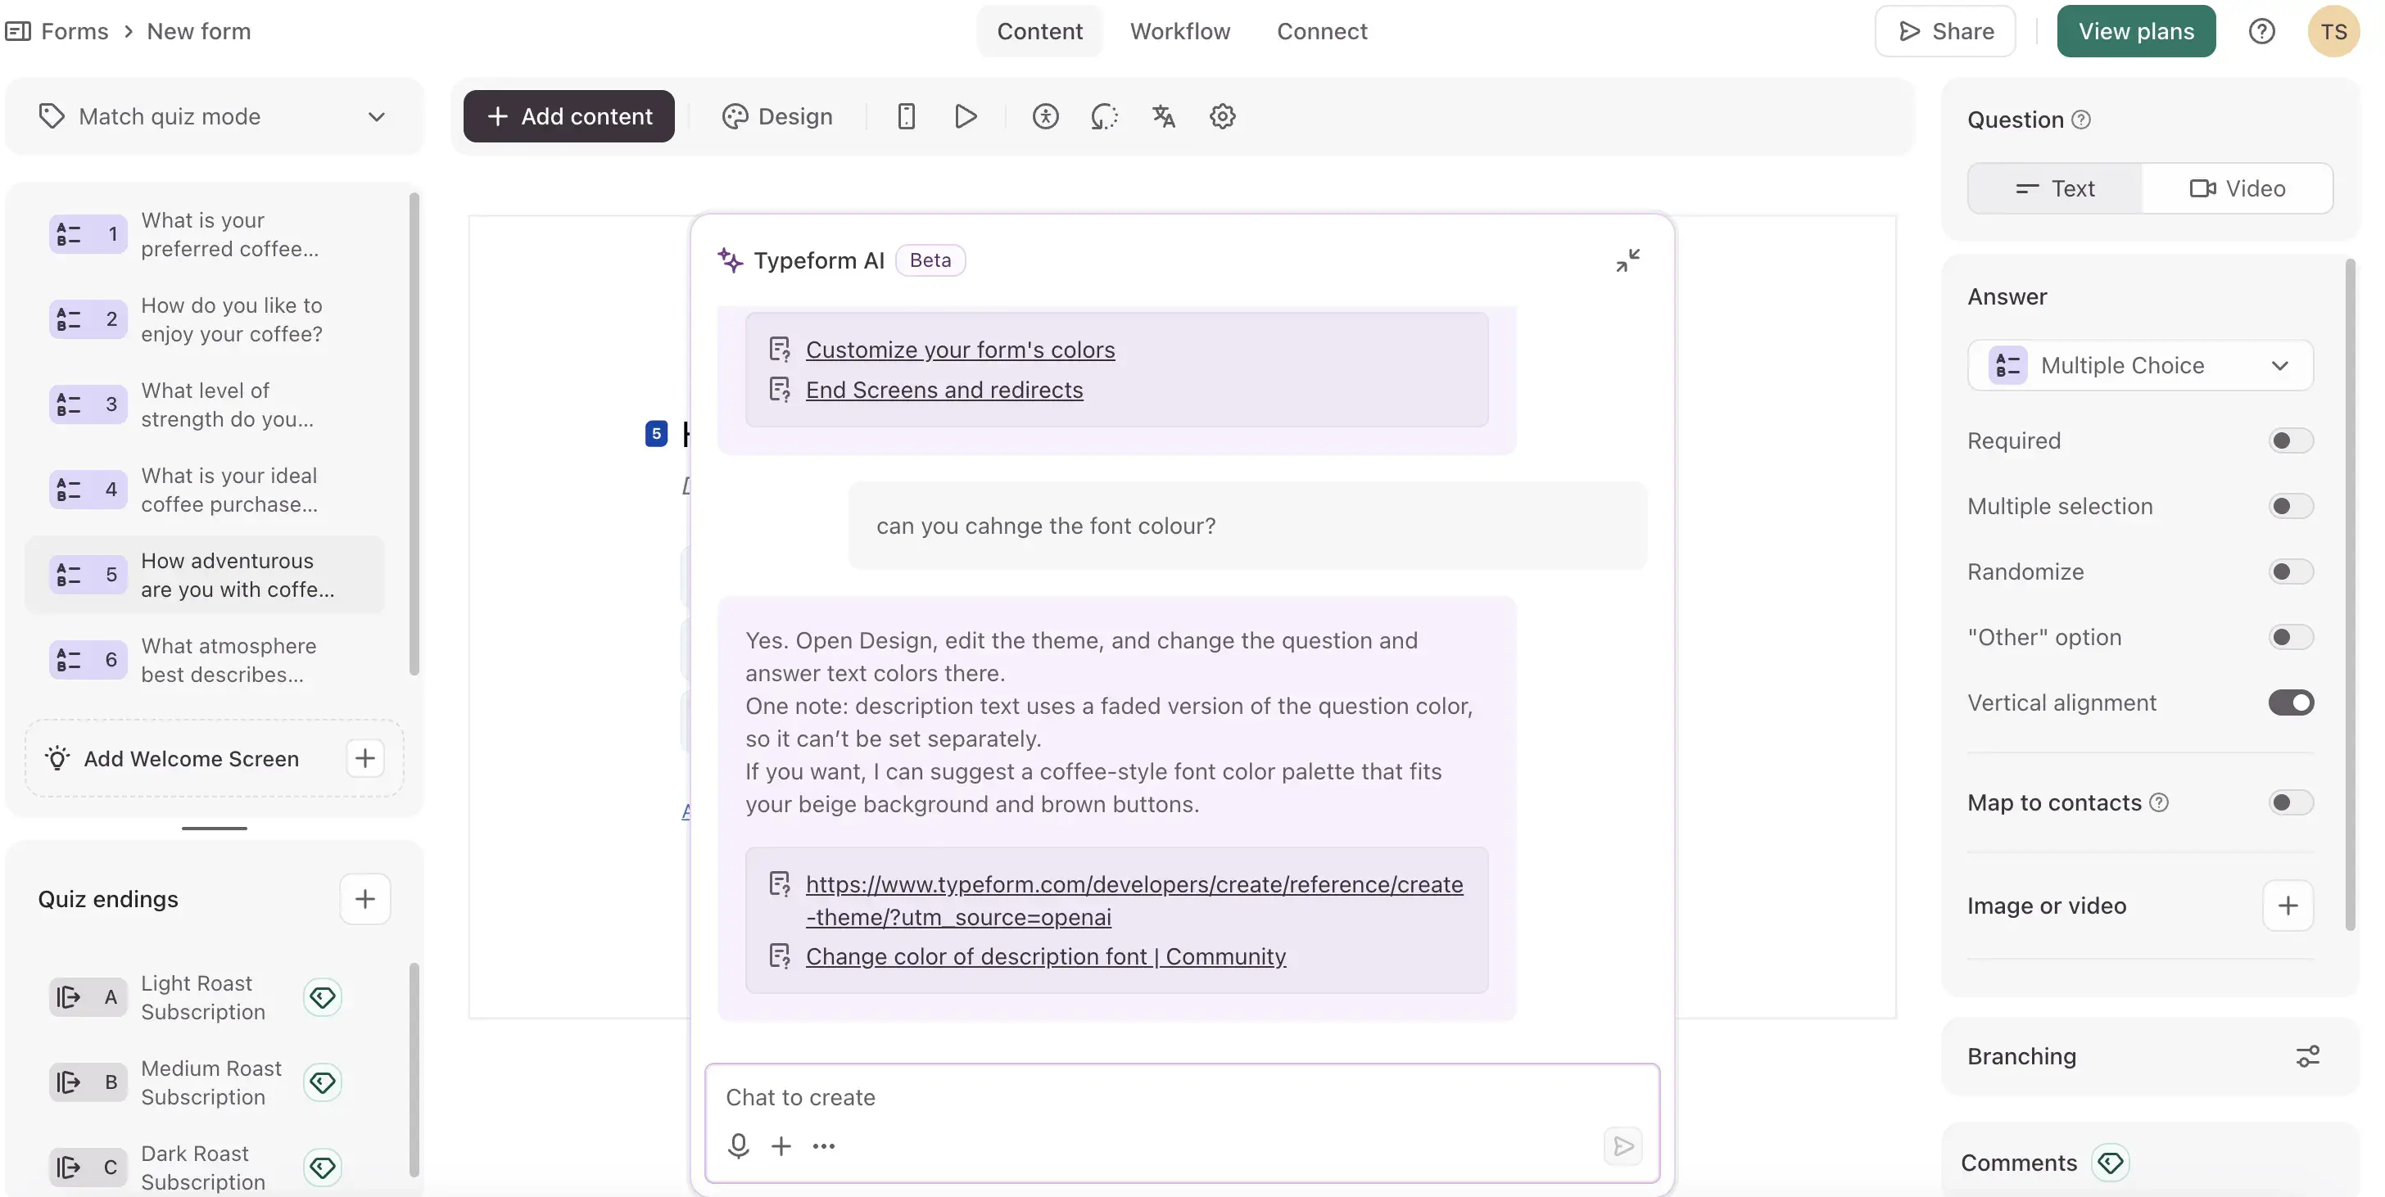Image resolution: width=2385 pixels, height=1197 pixels.
Task: Select question 3 level of strength
Action: [204, 404]
